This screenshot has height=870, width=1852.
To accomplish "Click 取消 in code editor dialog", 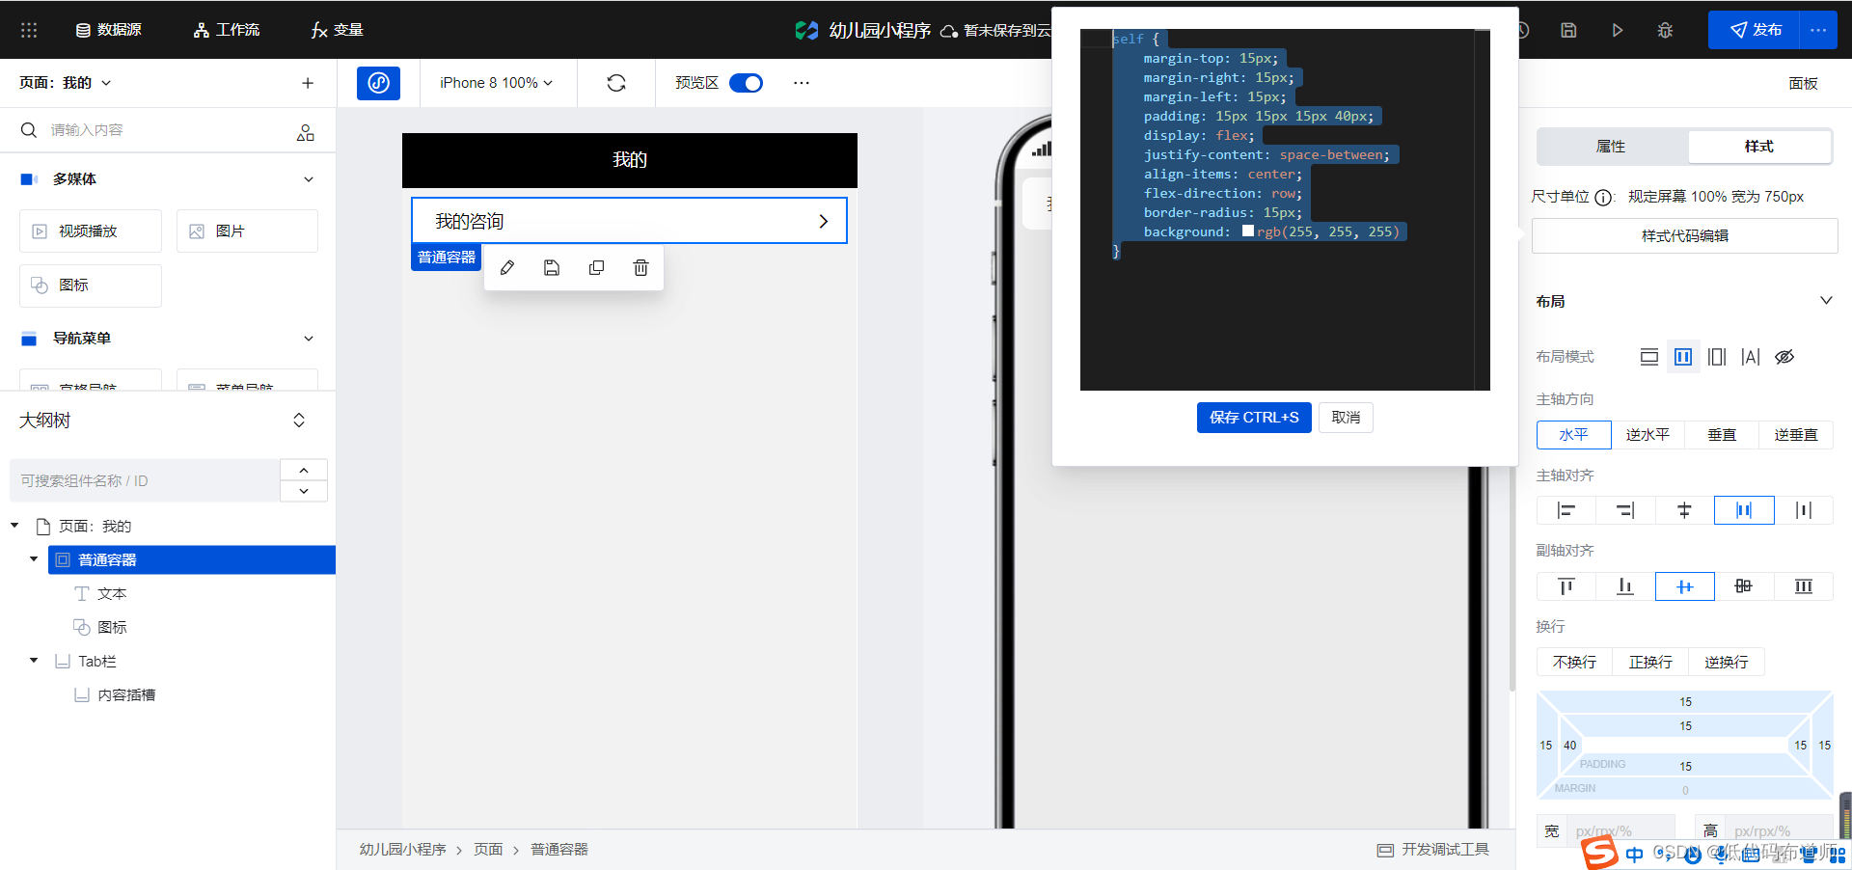I will [x=1346, y=418].
